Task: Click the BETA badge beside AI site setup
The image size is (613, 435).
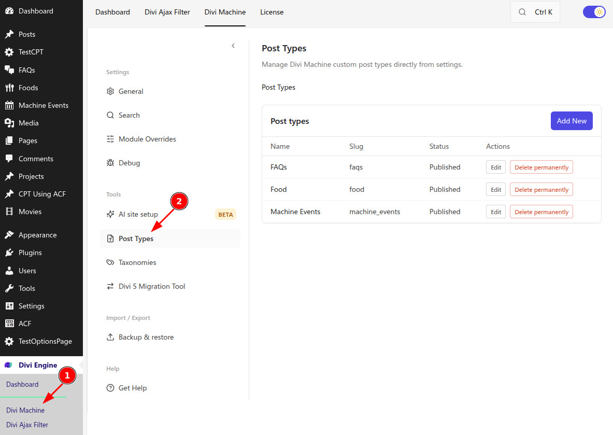Action: pos(225,214)
